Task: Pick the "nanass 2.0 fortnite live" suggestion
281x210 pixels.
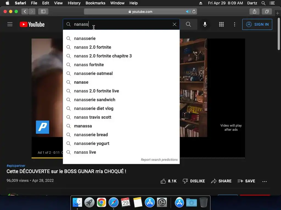Action: [x=121, y=91]
